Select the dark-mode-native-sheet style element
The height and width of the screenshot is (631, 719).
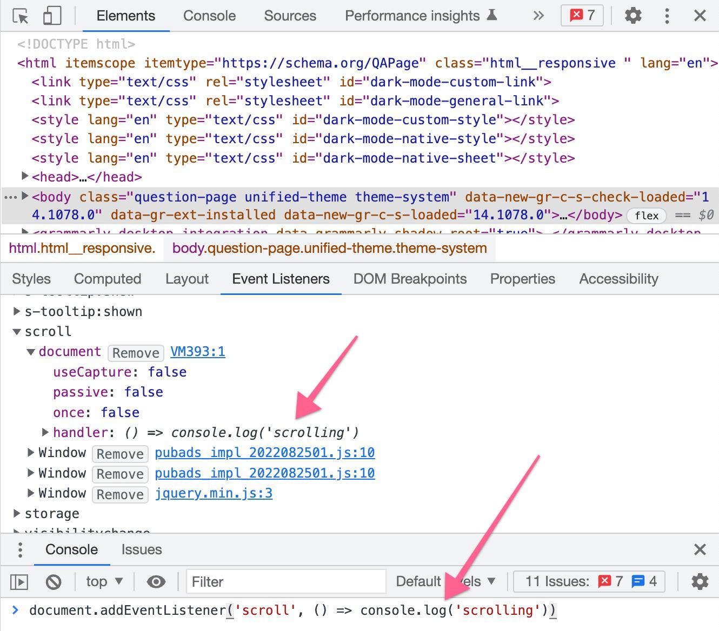303,158
